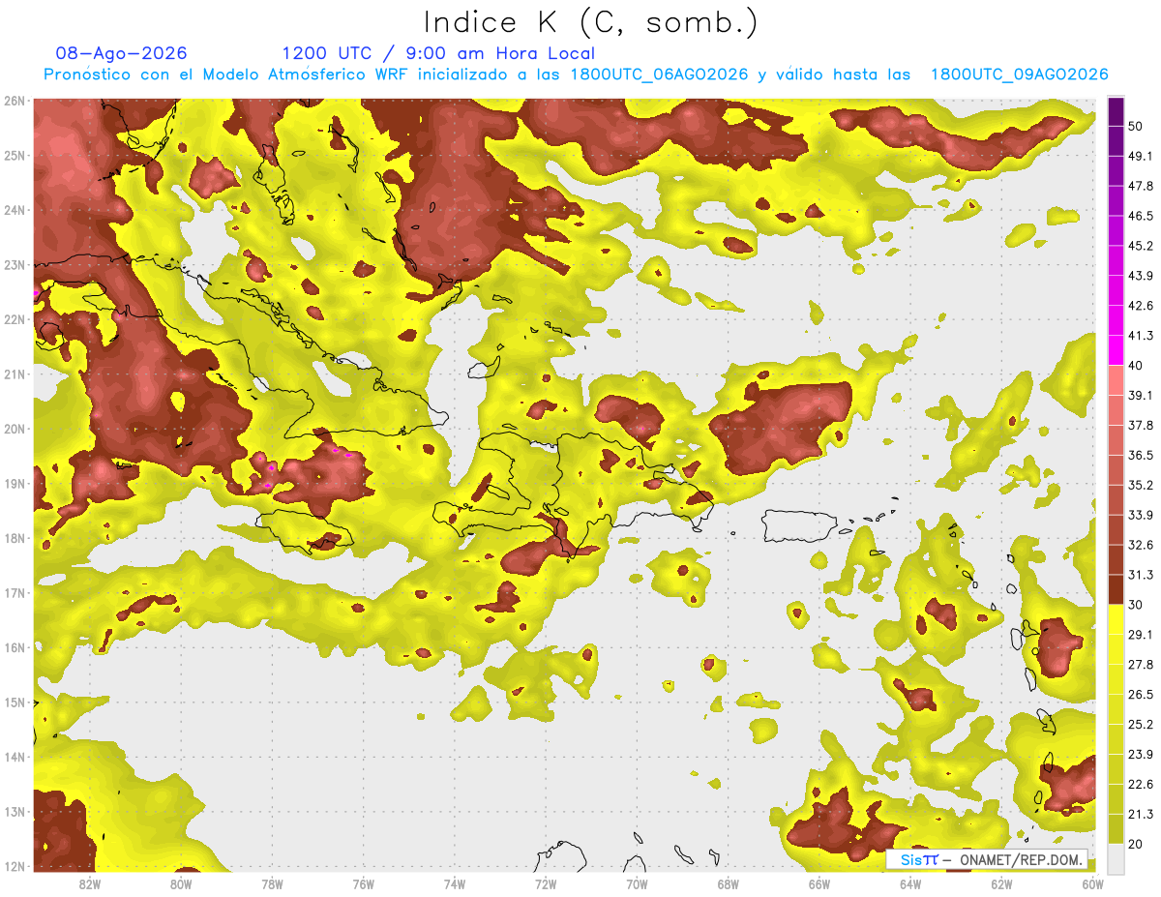Viewport: 1161px width, 897px height.
Task: Click the legend value '36.5'
Action: click(x=1141, y=456)
